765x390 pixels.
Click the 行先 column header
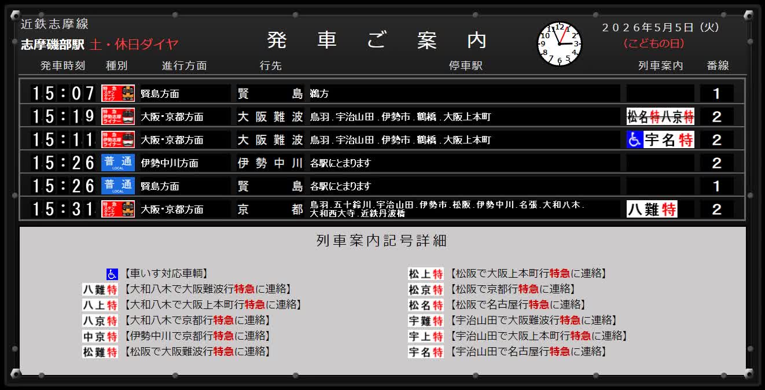click(270, 66)
